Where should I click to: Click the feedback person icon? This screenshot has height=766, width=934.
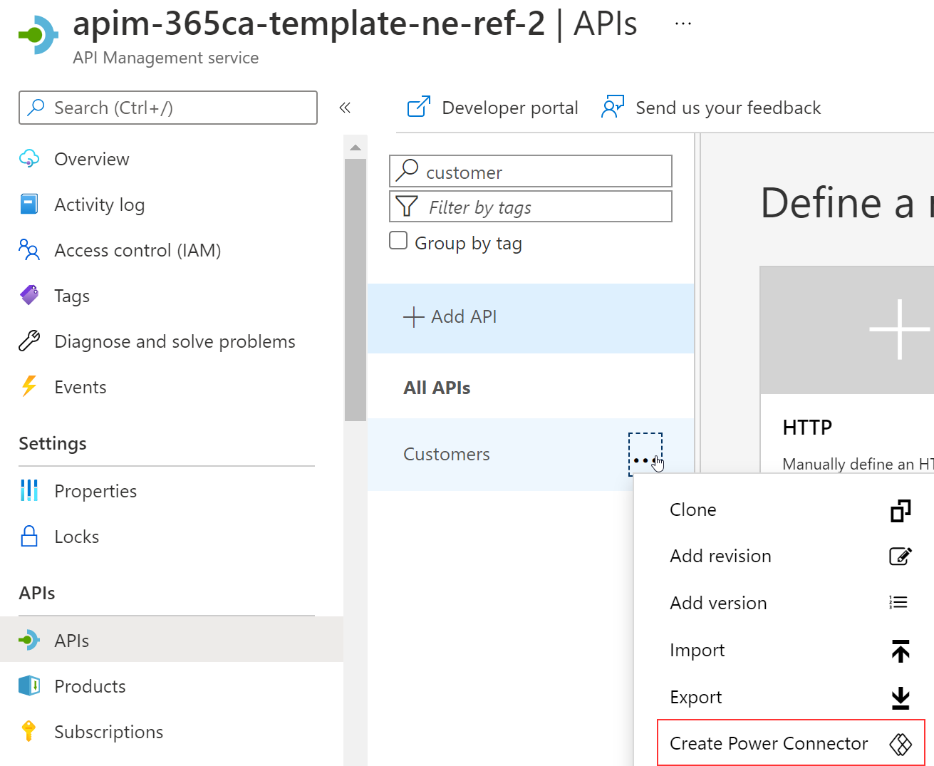tap(613, 107)
